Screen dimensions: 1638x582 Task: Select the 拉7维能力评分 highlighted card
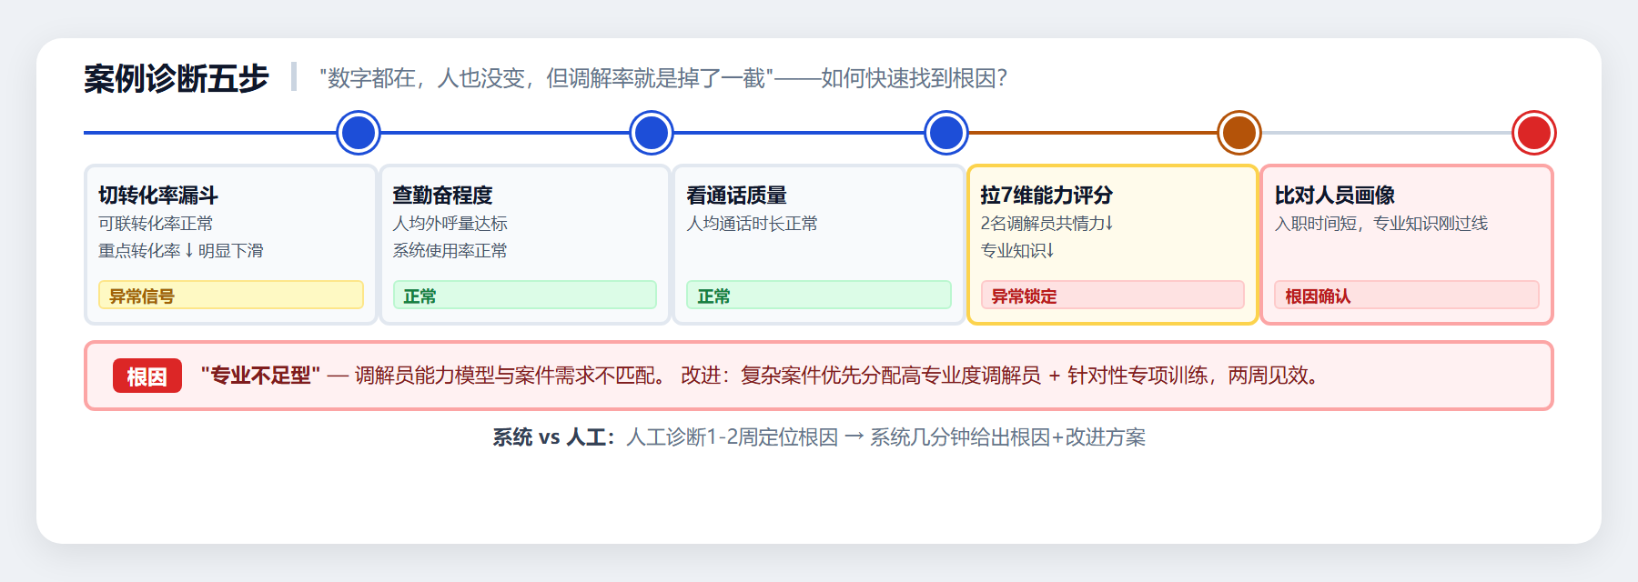1112,244
